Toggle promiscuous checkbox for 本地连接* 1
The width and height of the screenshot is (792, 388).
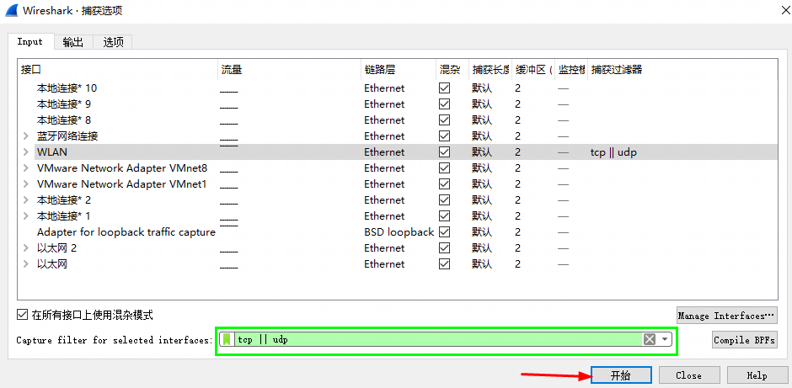tap(445, 216)
